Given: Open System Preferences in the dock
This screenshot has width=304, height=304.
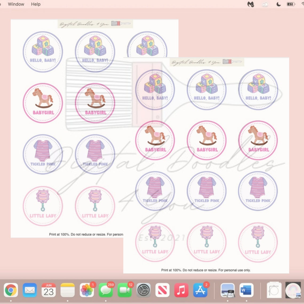Looking at the screenshot, I should coord(144,290).
